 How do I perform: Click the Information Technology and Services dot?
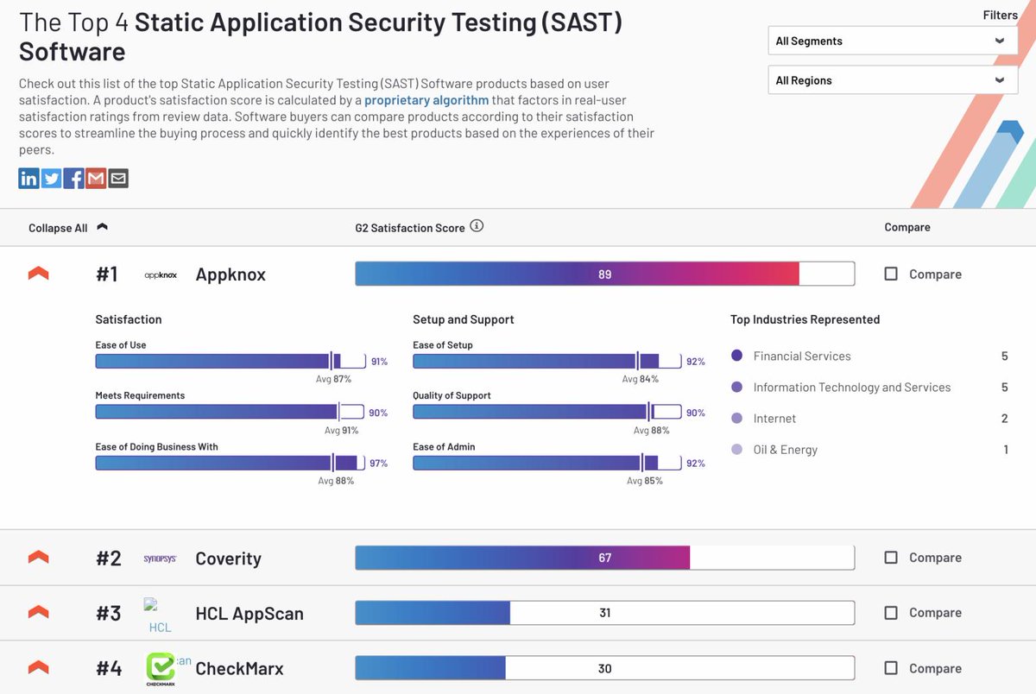(x=736, y=387)
